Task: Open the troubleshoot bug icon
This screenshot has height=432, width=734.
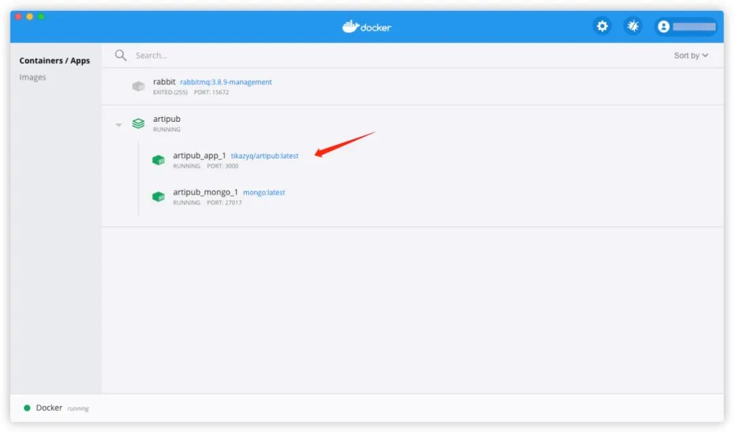Action: 633,27
